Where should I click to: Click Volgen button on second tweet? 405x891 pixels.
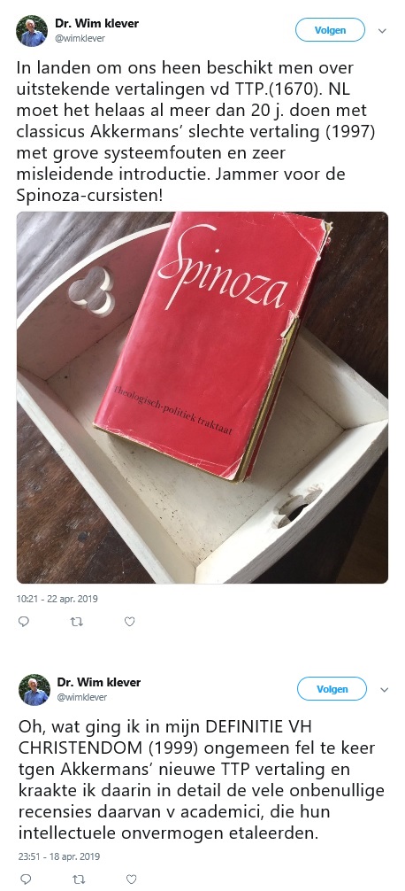pyautogui.click(x=332, y=689)
